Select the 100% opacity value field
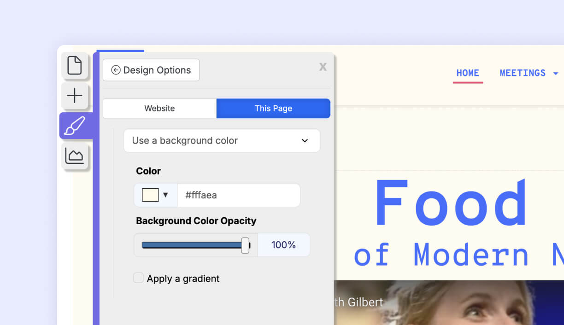Image resolution: width=564 pixels, height=325 pixels. (283, 244)
